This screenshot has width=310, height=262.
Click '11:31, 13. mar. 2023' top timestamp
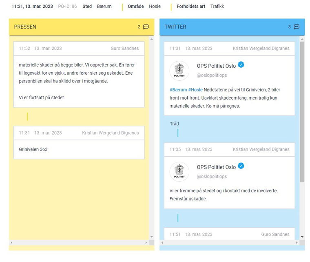[32, 7]
